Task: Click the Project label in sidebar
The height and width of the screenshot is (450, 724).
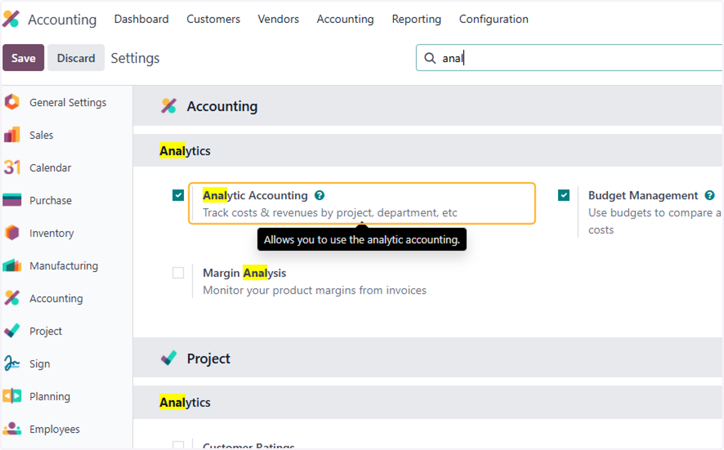Action: pyautogui.click(x=46, y=331)
